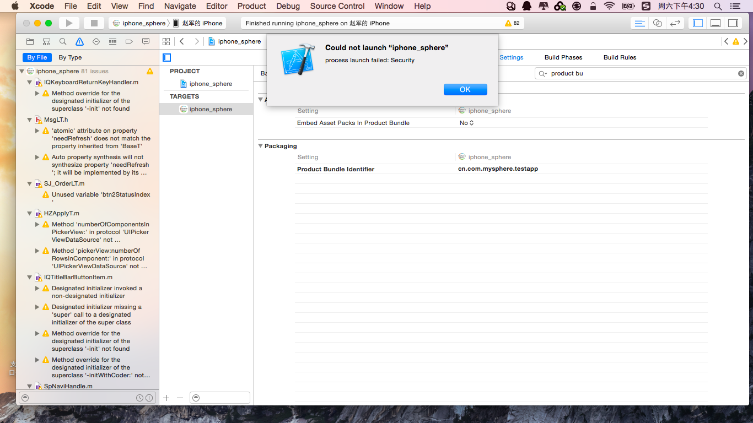The height and width of the screenshot is (423, 753).
Task: Go back with the editor back arrow
Action: (x=182, y=41)
